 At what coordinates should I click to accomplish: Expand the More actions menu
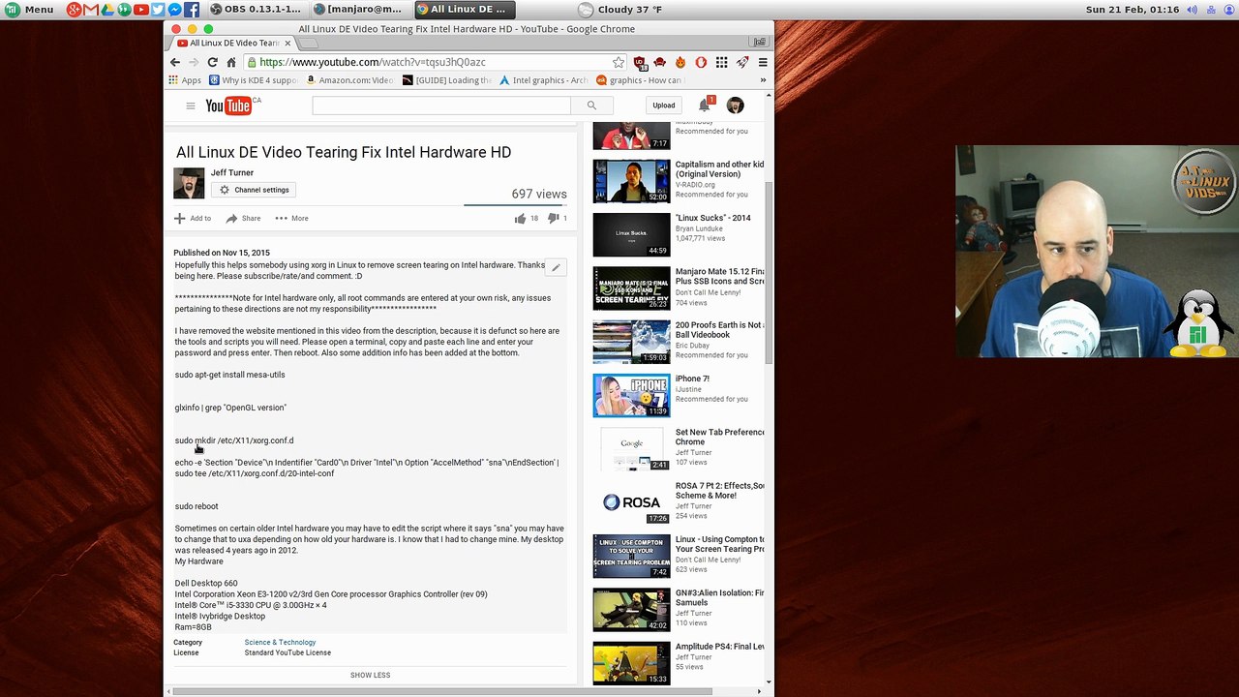(291, 219)
